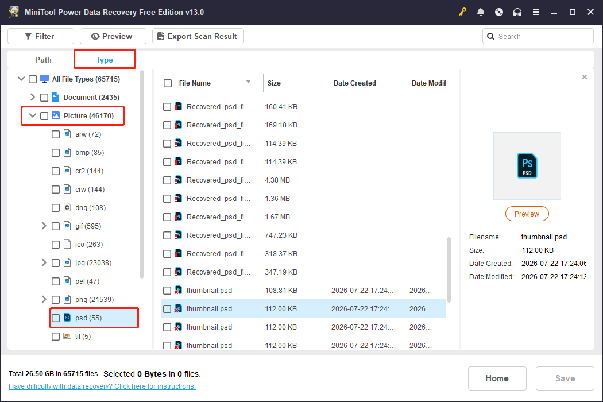Click the png file type icon

(67, 300)
